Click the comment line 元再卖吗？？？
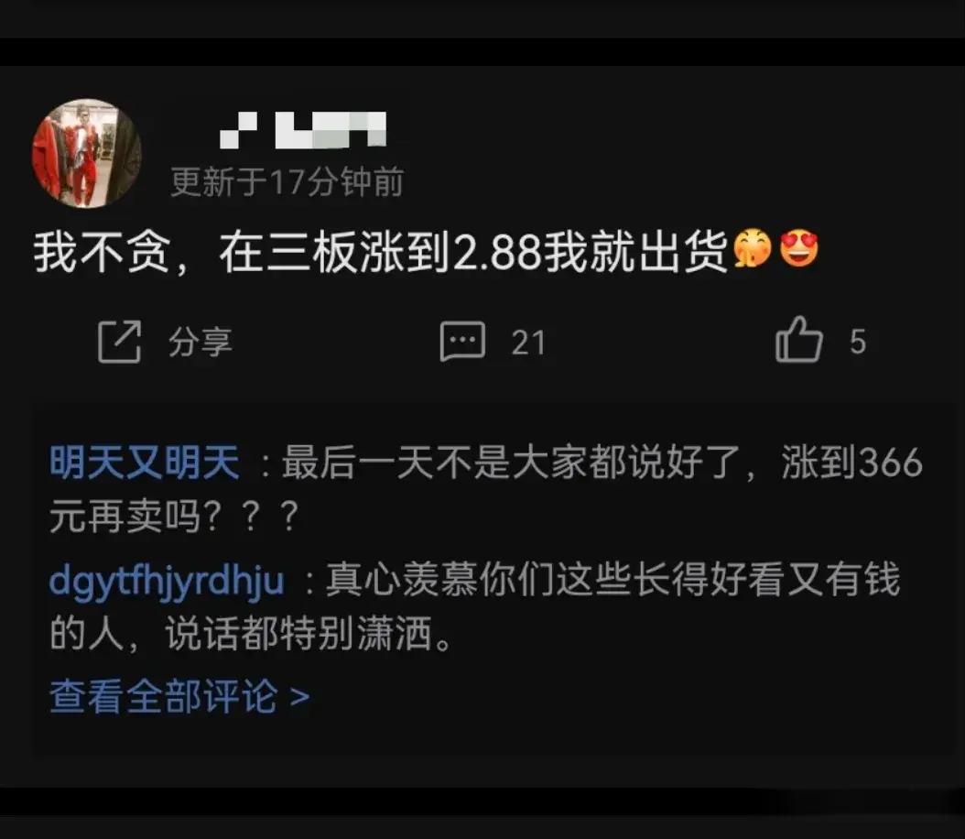Screen dimensions: 965x839 coord(174,517)
